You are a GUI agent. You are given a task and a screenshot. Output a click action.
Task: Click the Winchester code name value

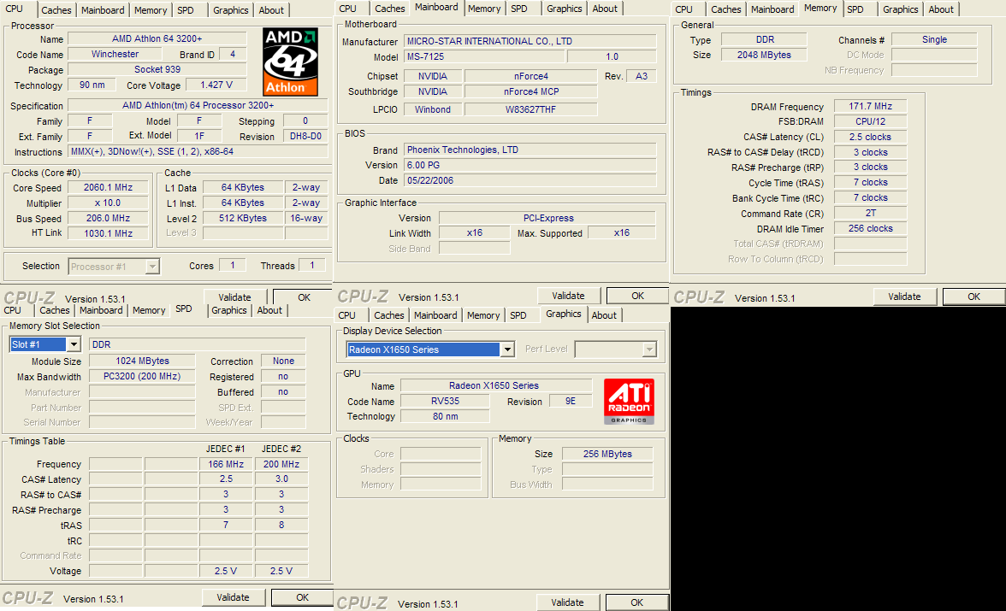point(115,55)
